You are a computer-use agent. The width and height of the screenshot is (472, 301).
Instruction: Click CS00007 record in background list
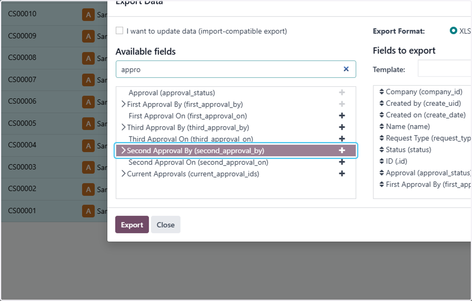(x=22, y=79)
